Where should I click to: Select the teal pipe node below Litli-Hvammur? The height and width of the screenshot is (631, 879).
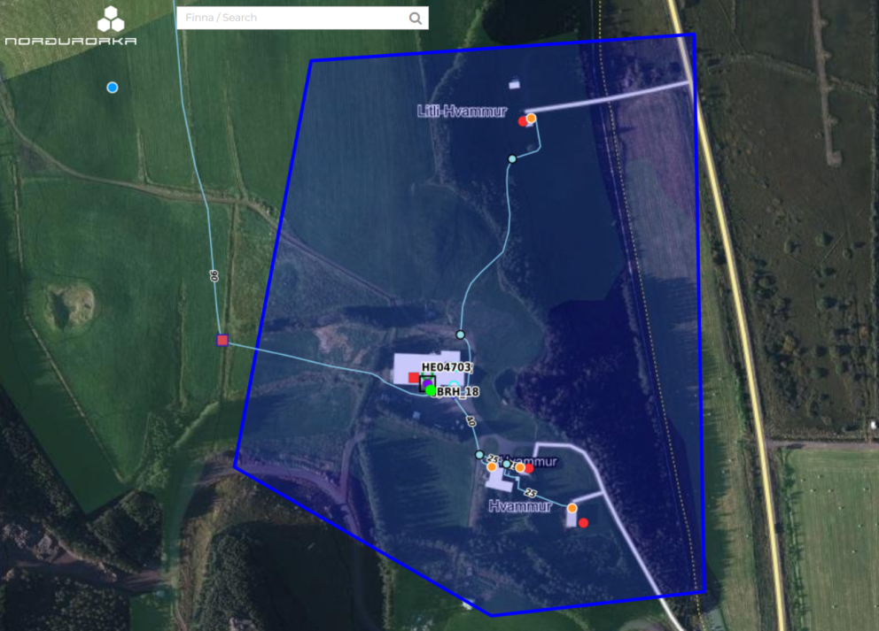tap(511, 158)
